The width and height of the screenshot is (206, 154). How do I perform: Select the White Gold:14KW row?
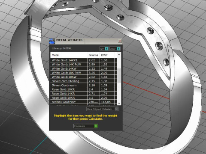[84, 68]
